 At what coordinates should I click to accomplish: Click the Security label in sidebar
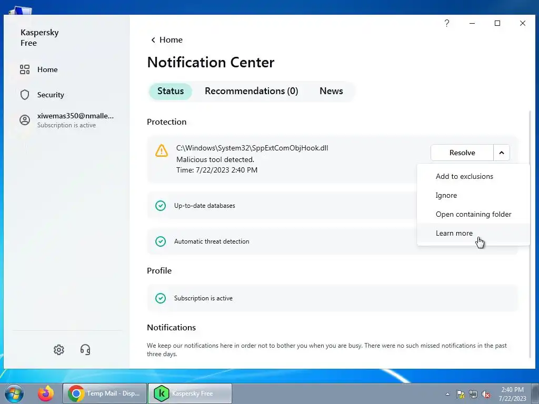click(51, 95)
